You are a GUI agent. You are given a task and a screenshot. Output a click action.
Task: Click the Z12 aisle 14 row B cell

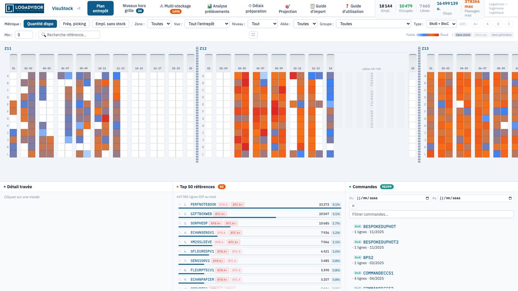click(x=330, y=83)
